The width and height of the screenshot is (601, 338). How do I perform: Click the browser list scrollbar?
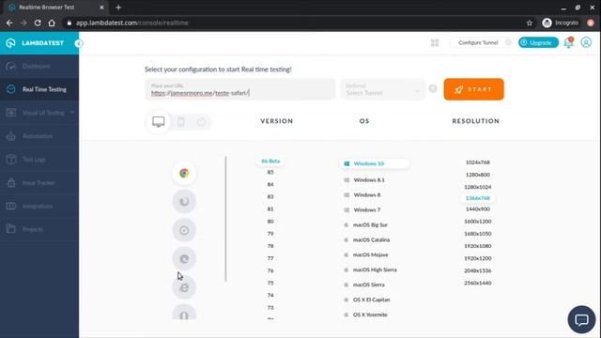pos(225,219)
